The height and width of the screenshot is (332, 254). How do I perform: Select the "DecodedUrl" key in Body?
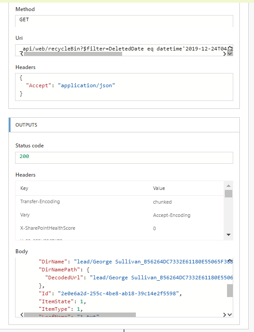[64, 278]
